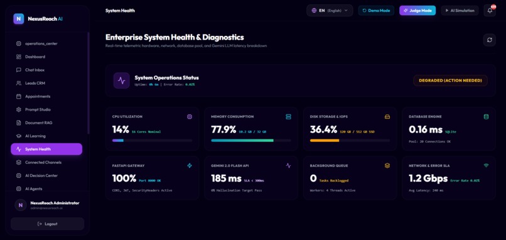Select Document RAG in the sidebar
Viewport: 506px width, 240px height.
[x=46, y=123]
